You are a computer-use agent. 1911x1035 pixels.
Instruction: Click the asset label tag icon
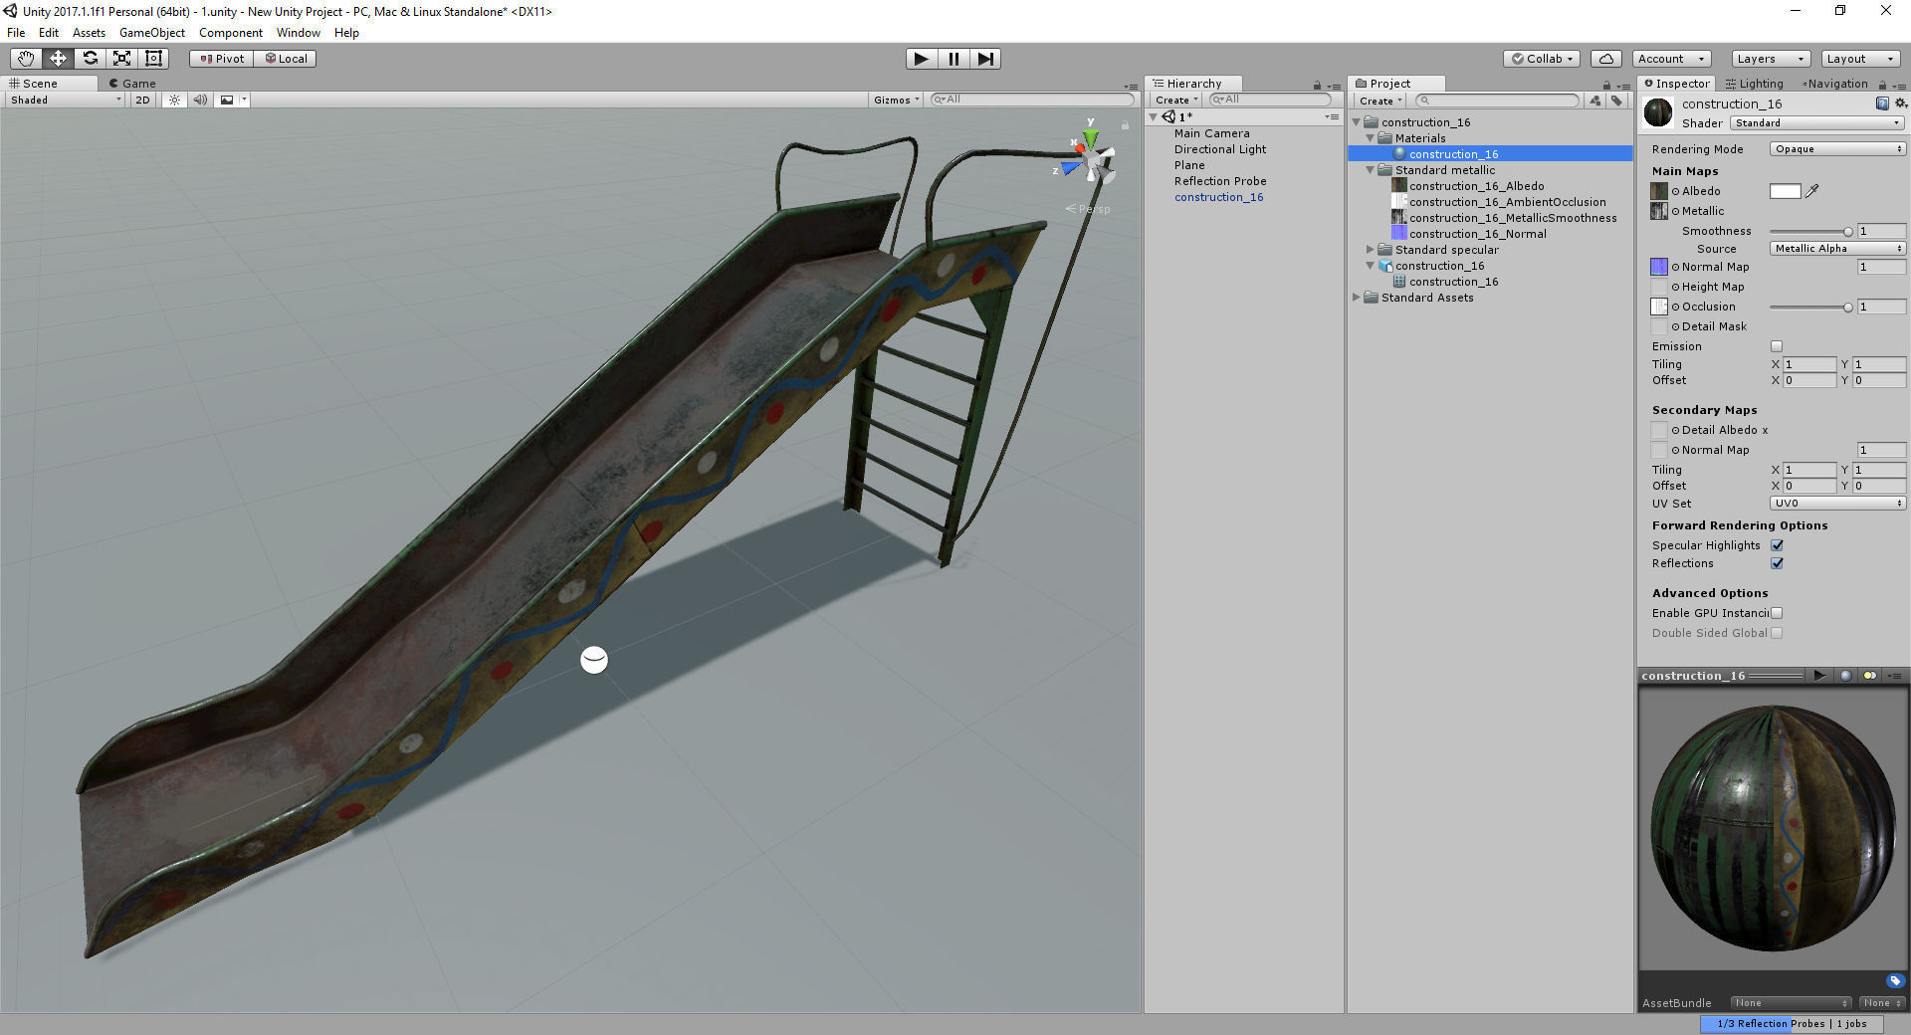pyautogui.click(x=1895, y=980)
